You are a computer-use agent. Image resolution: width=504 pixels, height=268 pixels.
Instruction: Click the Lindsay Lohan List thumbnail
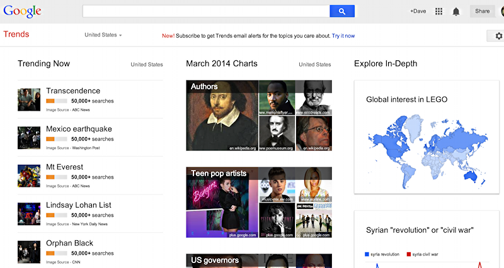click(29, 214)
